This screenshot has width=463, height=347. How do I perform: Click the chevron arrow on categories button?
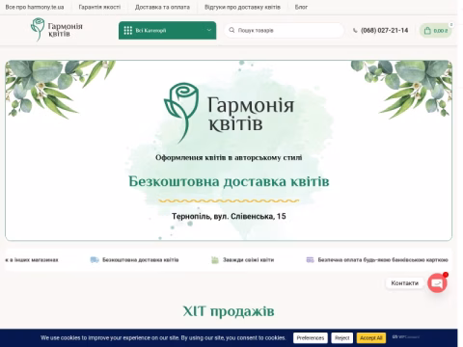(209, 30)
